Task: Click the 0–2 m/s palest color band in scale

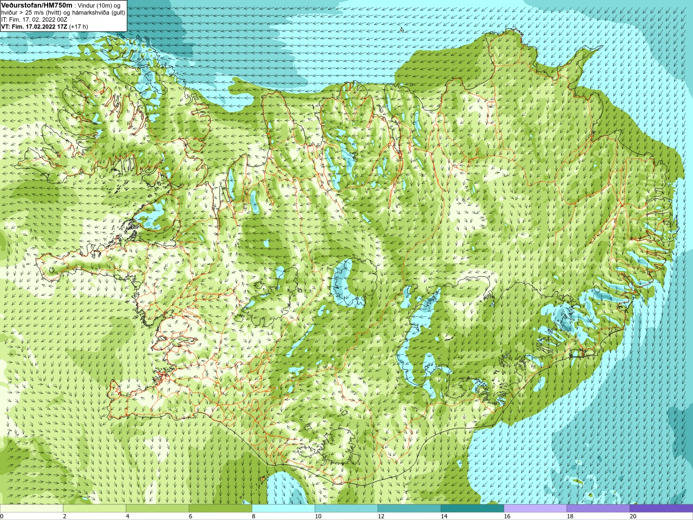Action: pyautogui.click(x=31, y=509)
